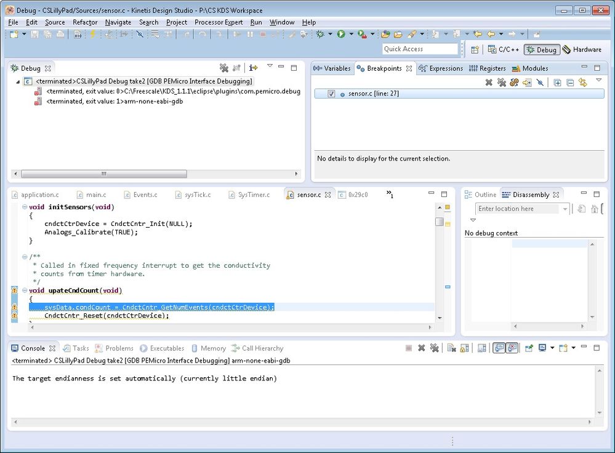Screen dimensions: 615x453
Task: Switch to the Modules tab
Action: pyautogui.click(x=530, y=68)
